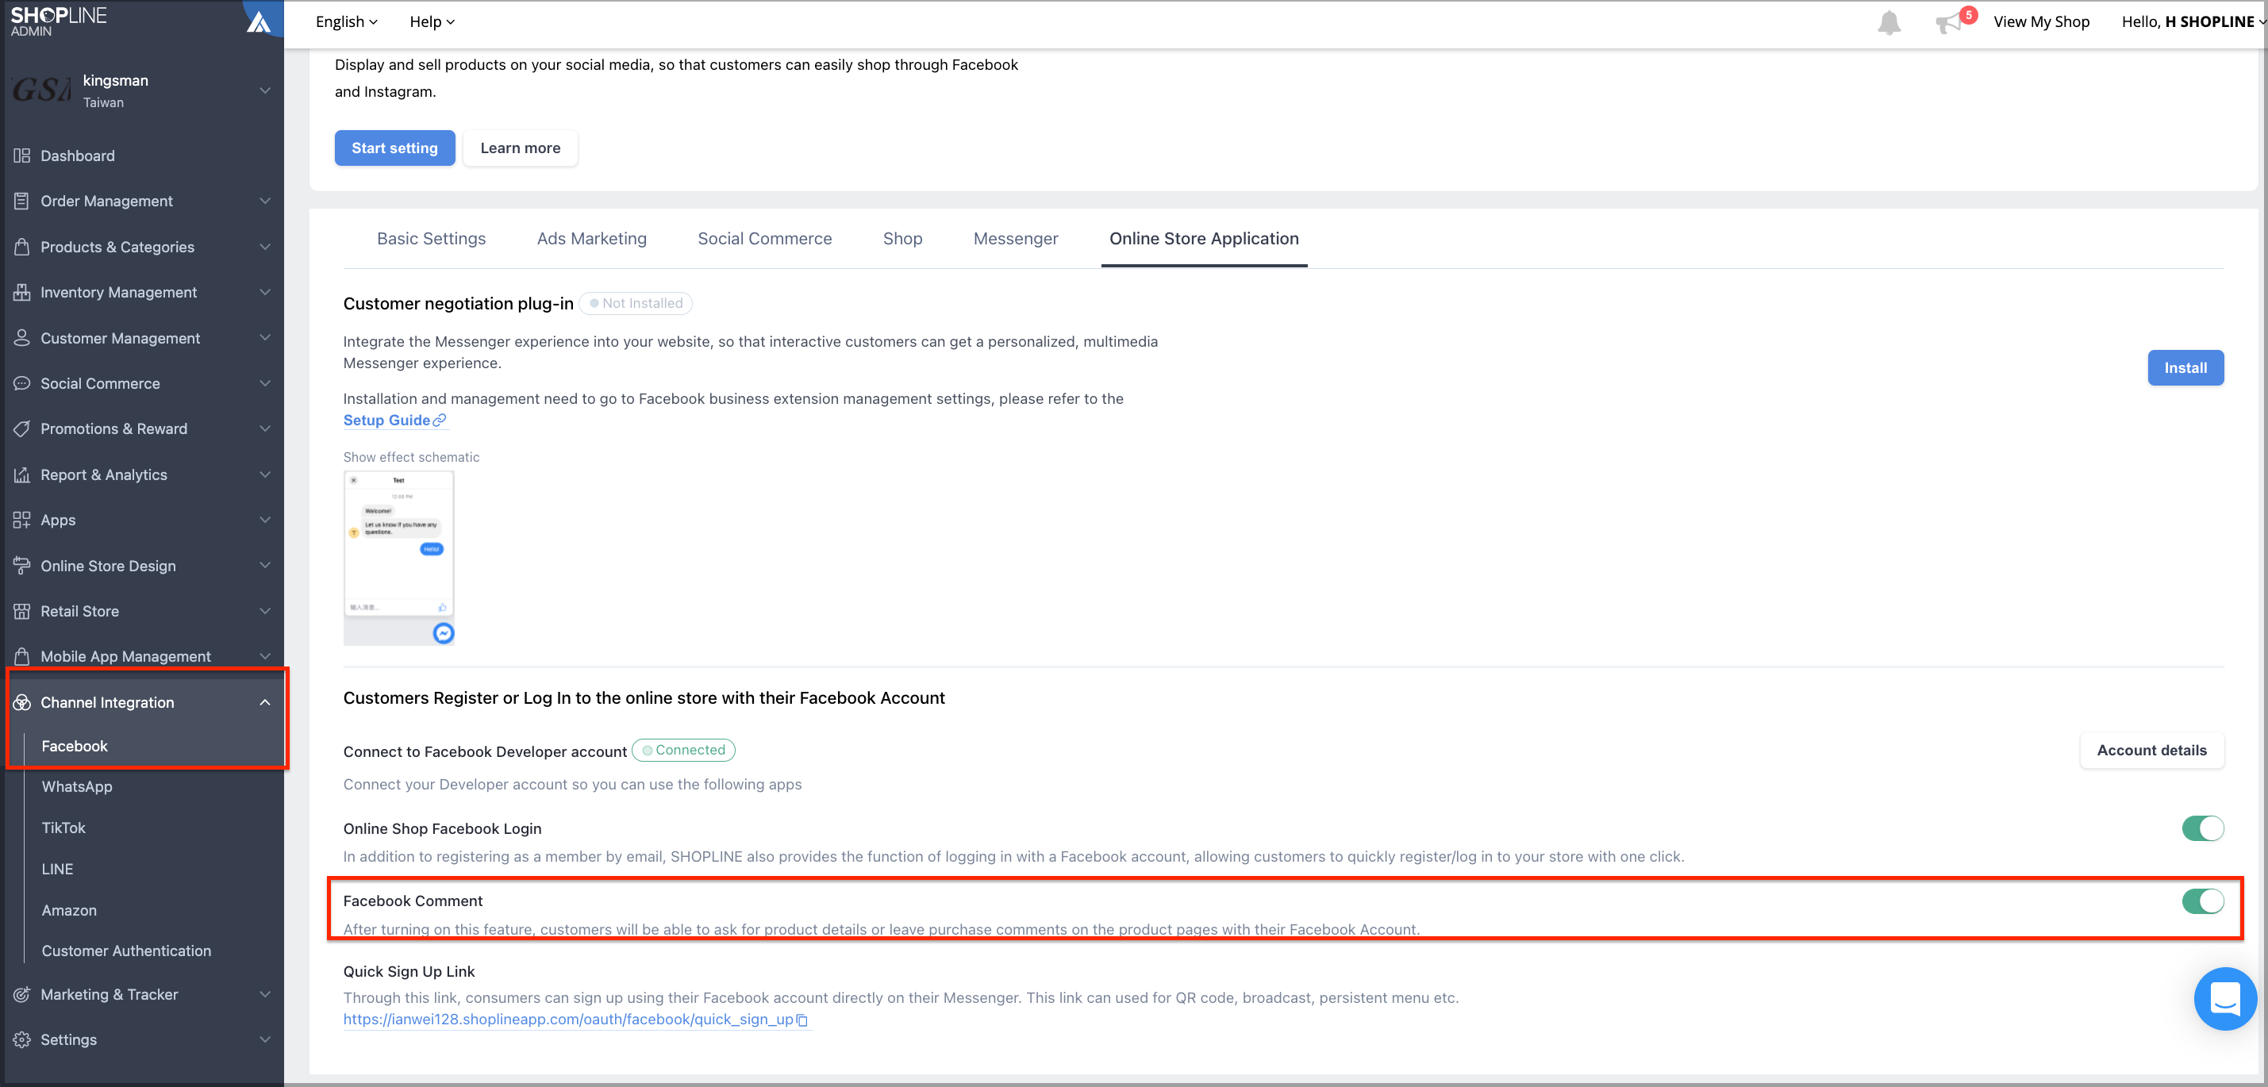Click the Report & Analytics chart icon

pos(22,474)
